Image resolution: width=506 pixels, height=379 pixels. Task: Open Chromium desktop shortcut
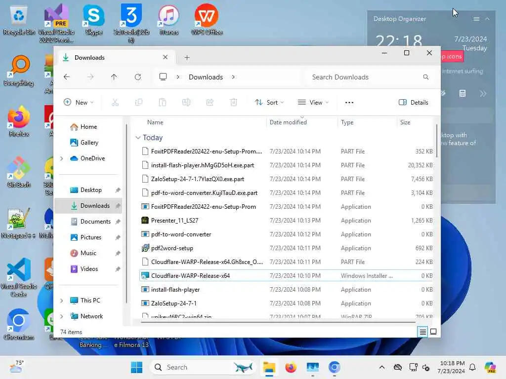point(19,324)
